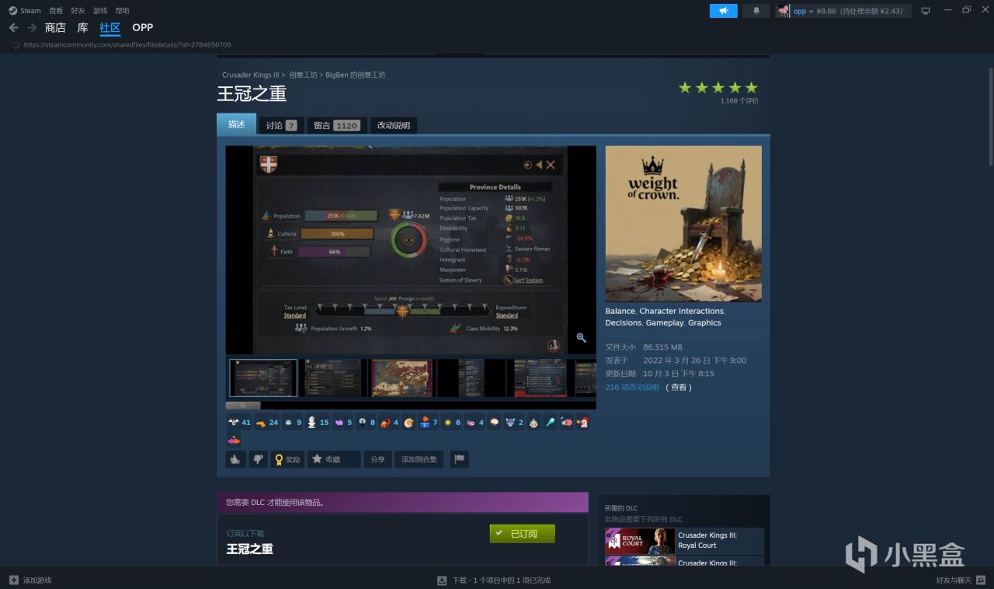Select the 描述 tab
The image size is (994, 589).
click(236, 124)
